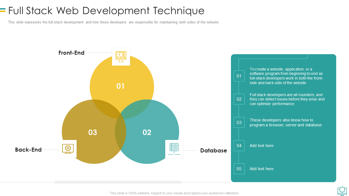
Task: Click the Database server rack icon
Action: 174,149
